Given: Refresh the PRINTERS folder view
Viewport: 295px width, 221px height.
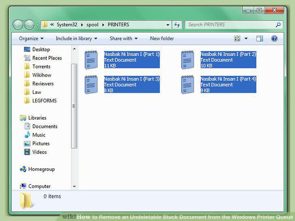Looking at the screenshot, I should pyautogui.click(x=177, y=25).
